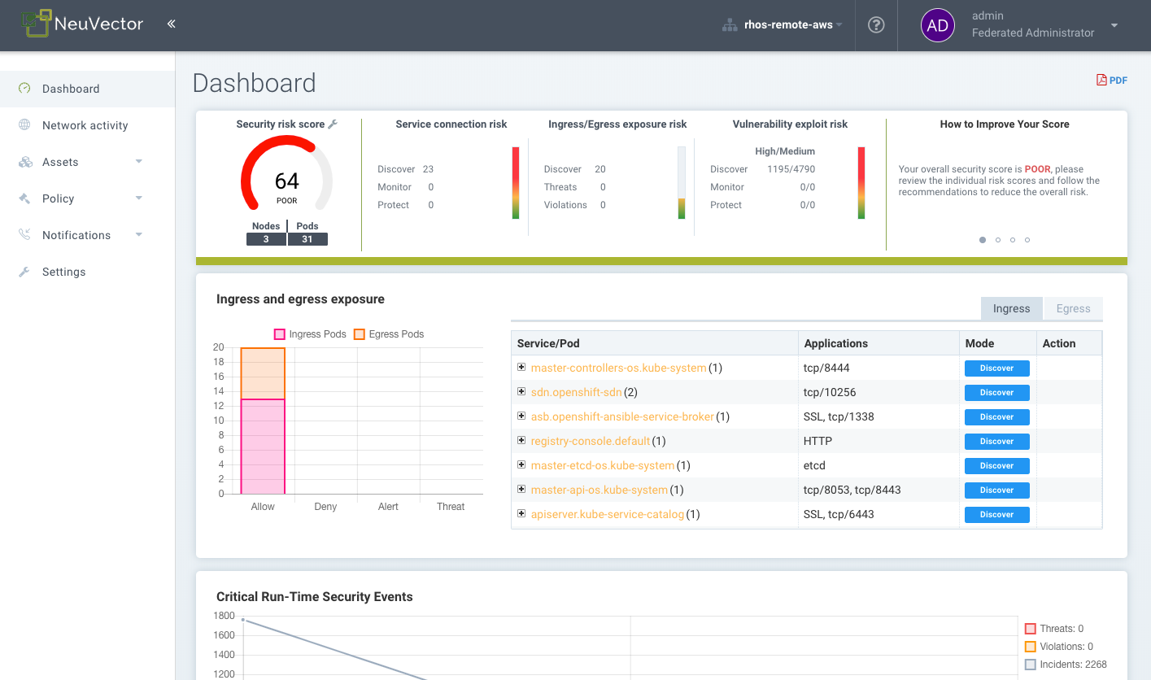Go to second slide dot in score tips
Screen dimensions: 1151x680
[997, 240]
